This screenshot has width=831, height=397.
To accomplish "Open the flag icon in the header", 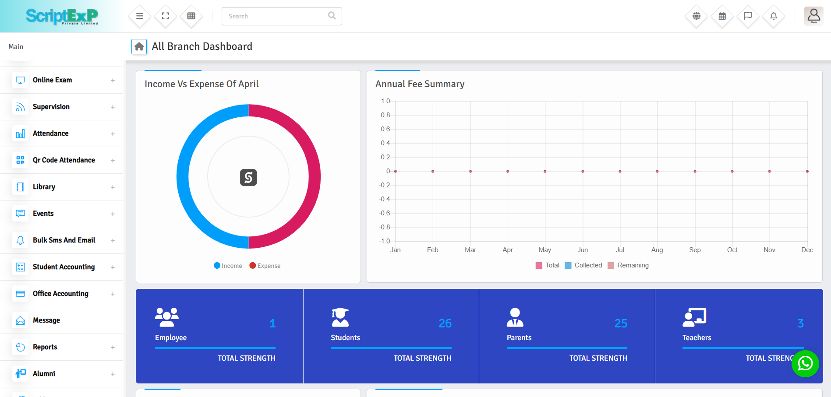I will tap(747, 16).
